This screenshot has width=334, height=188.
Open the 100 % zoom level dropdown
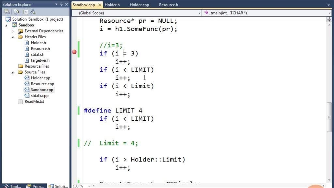89,186
